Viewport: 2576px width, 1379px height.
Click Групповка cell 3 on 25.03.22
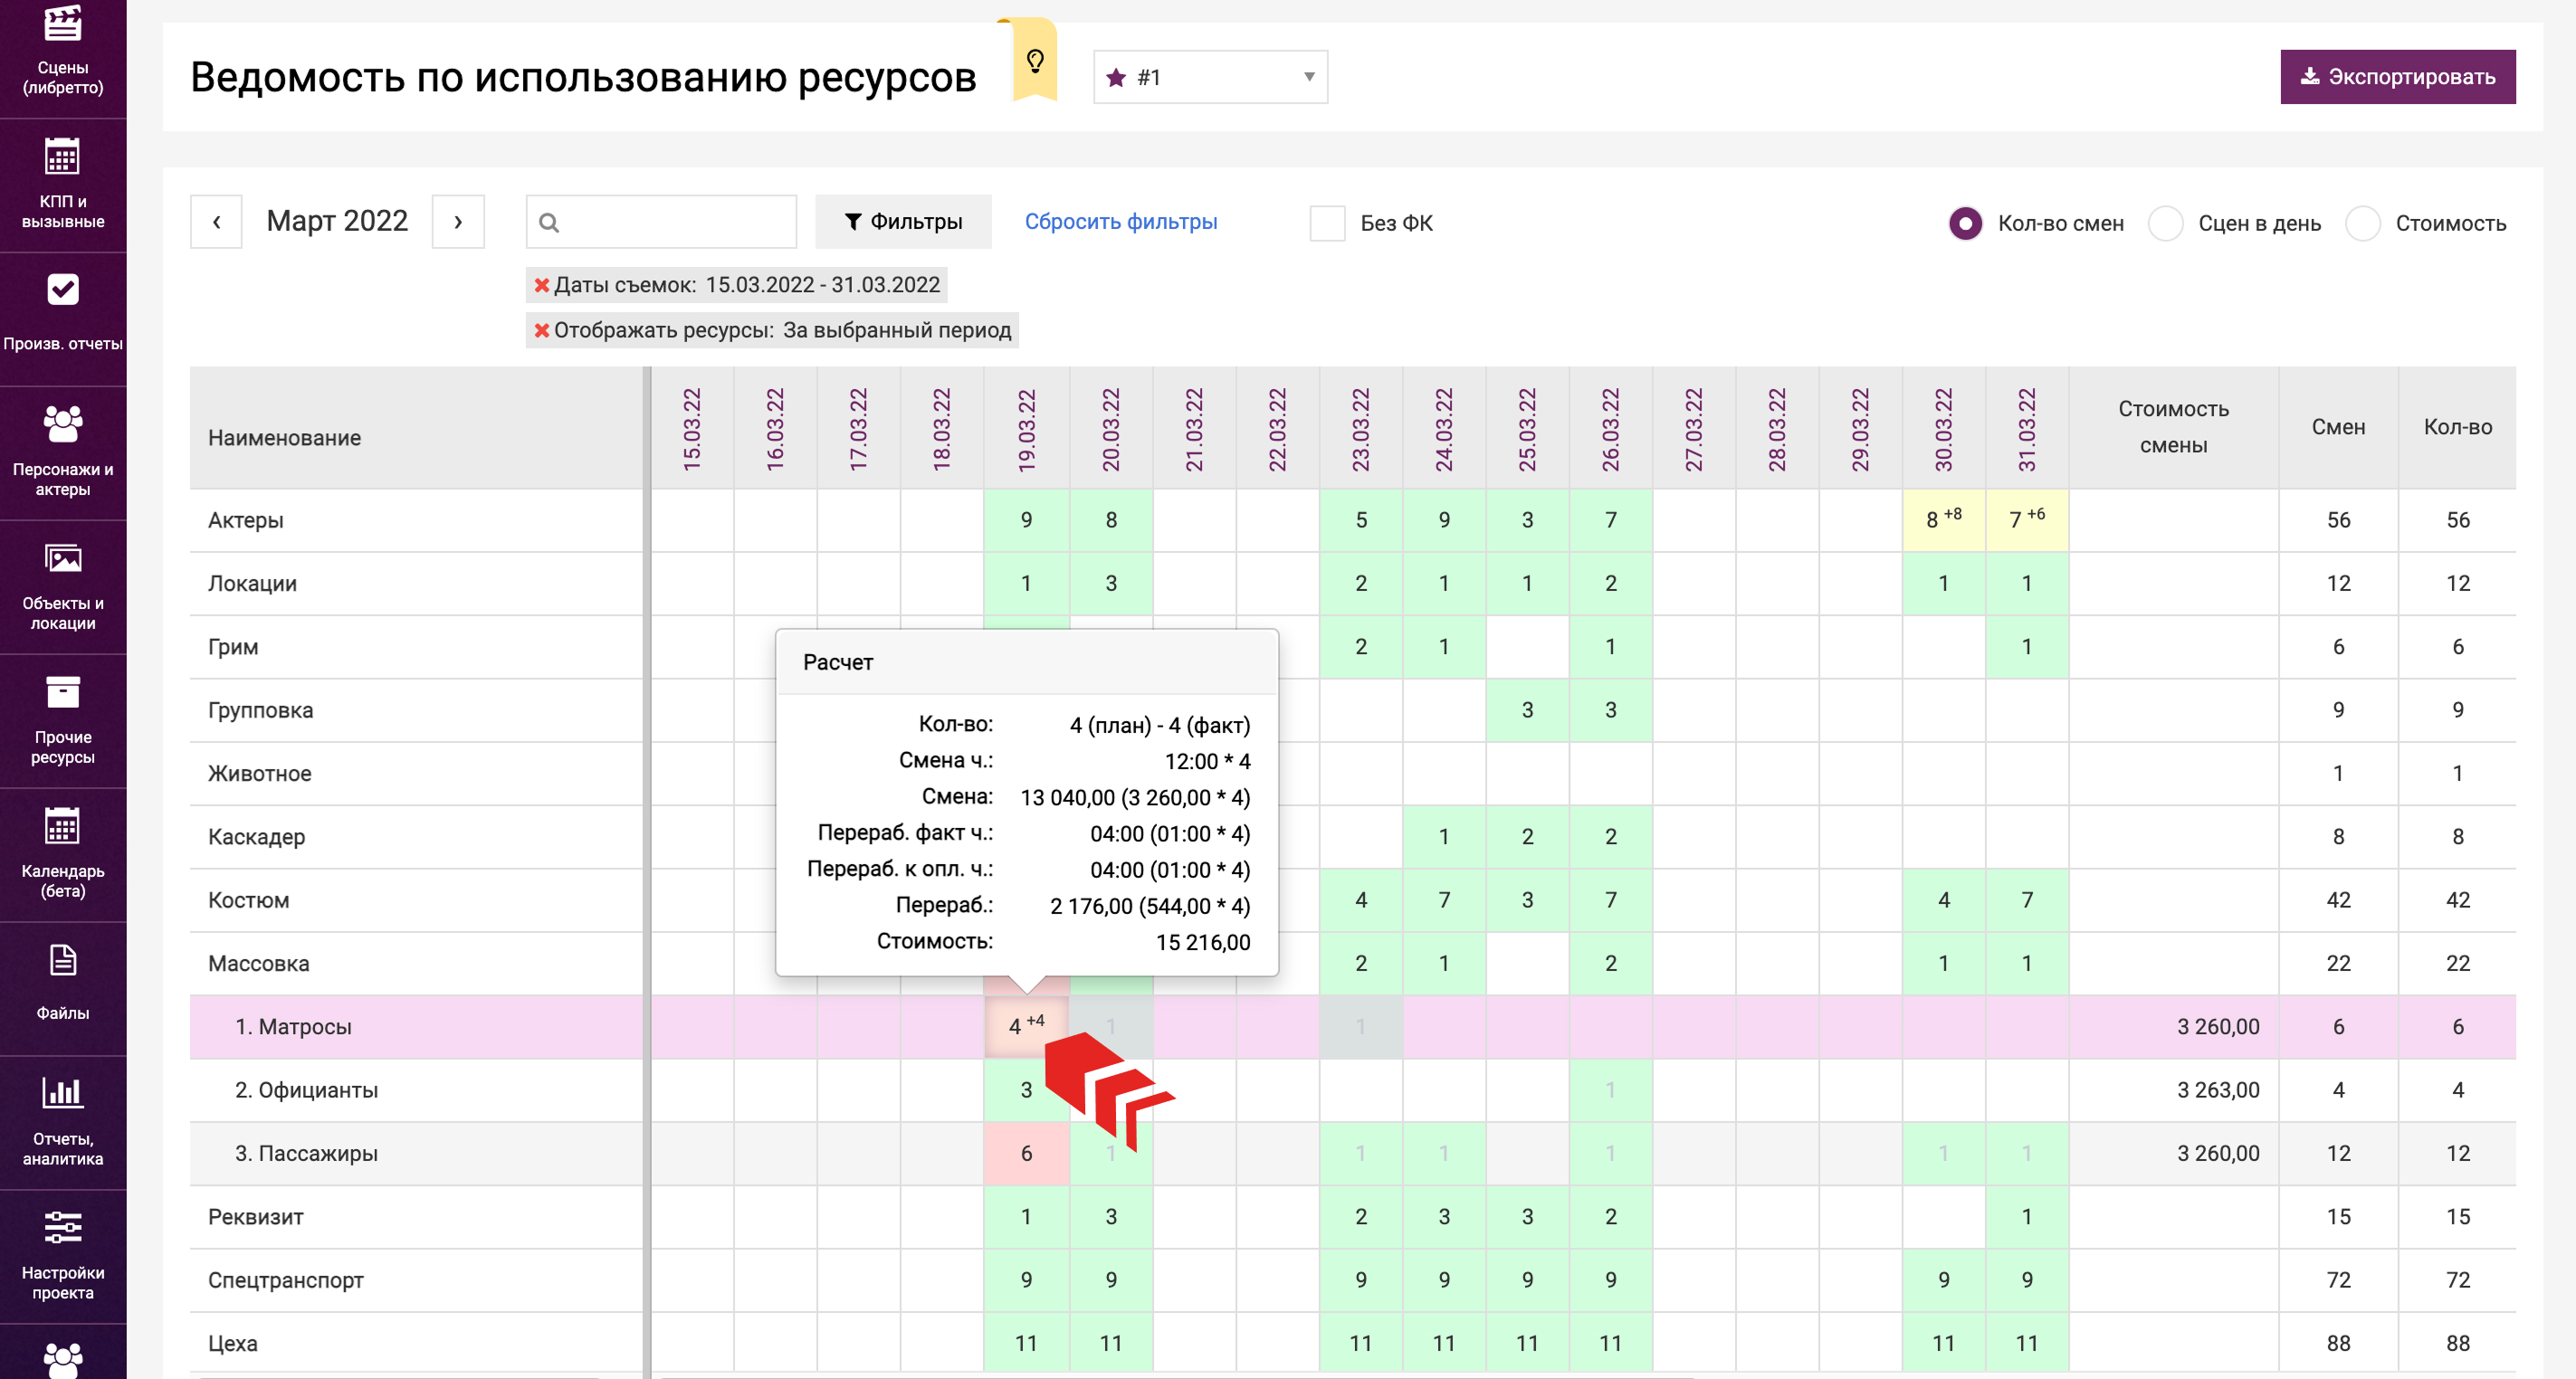click(x=1527, y=710)
